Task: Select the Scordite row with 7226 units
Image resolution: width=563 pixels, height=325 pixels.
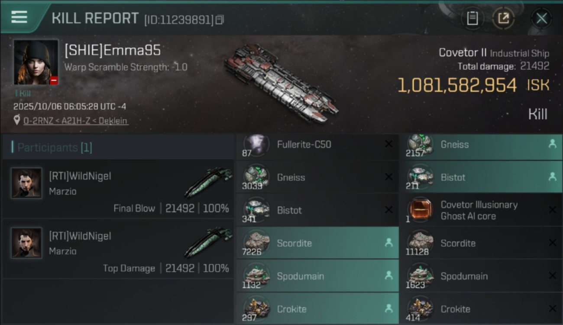Action: coord(317,243)
